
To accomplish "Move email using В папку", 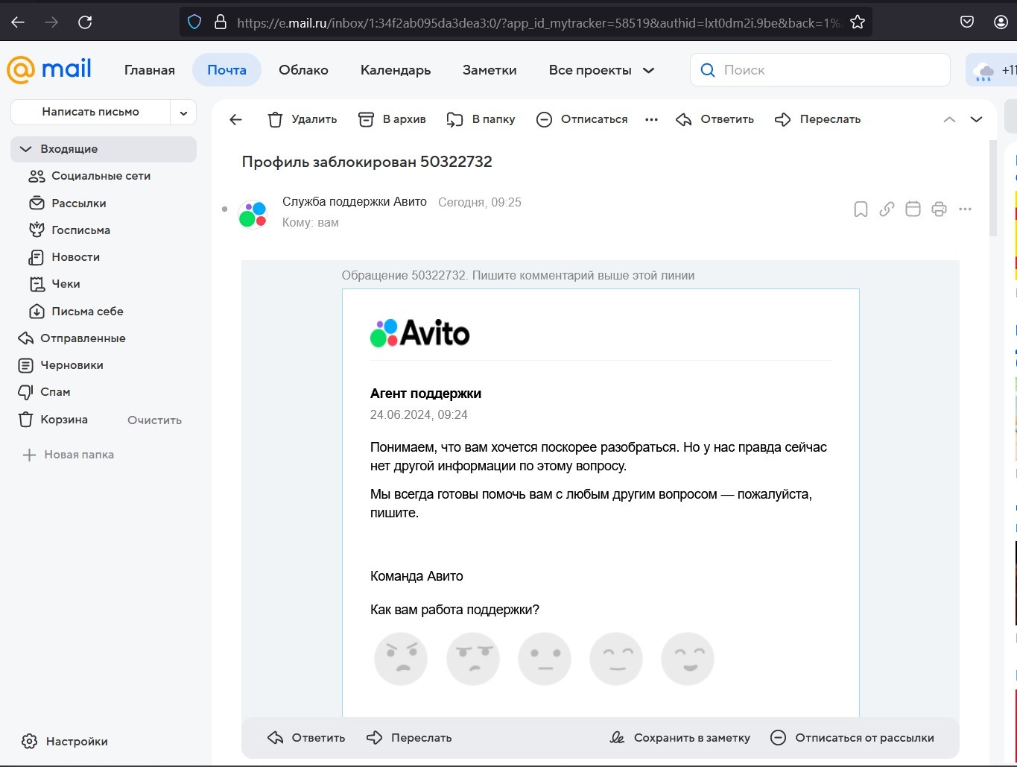I will click(x=481, y=119).
